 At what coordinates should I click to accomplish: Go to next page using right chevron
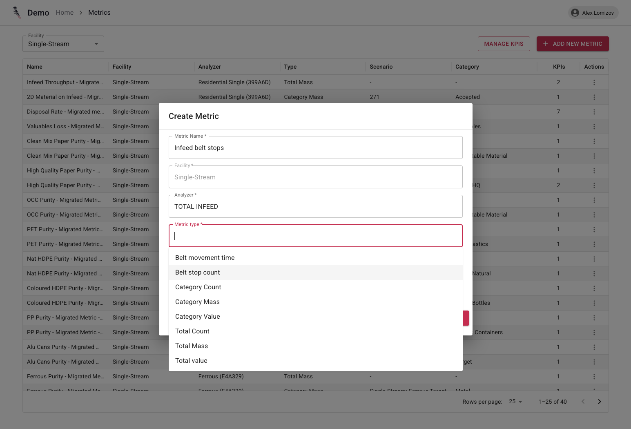[x=599, y=401]
